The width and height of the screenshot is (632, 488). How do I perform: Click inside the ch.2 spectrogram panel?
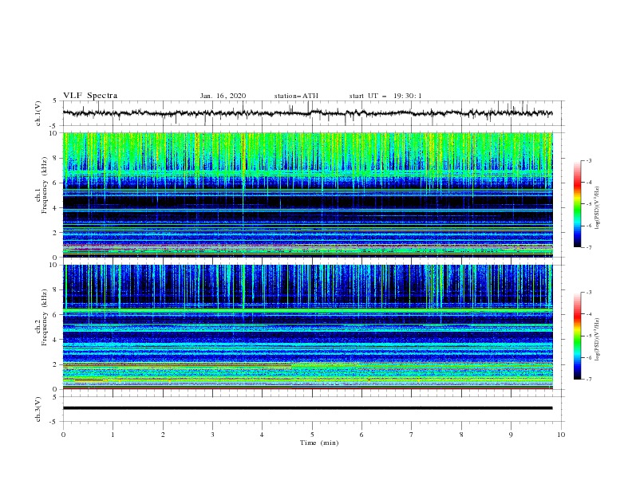307,327
